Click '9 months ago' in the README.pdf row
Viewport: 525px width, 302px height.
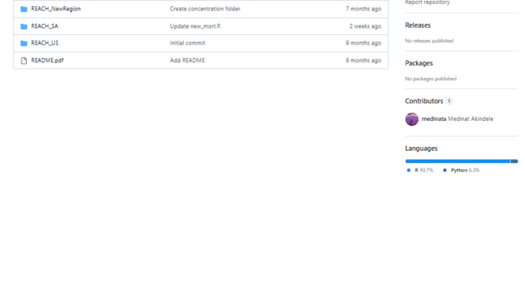tap(364, 60)
